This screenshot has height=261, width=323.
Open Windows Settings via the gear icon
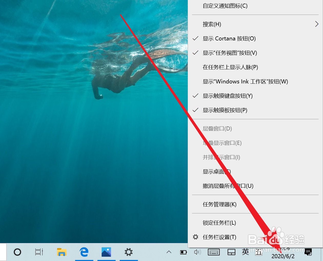tap(129, 252)
